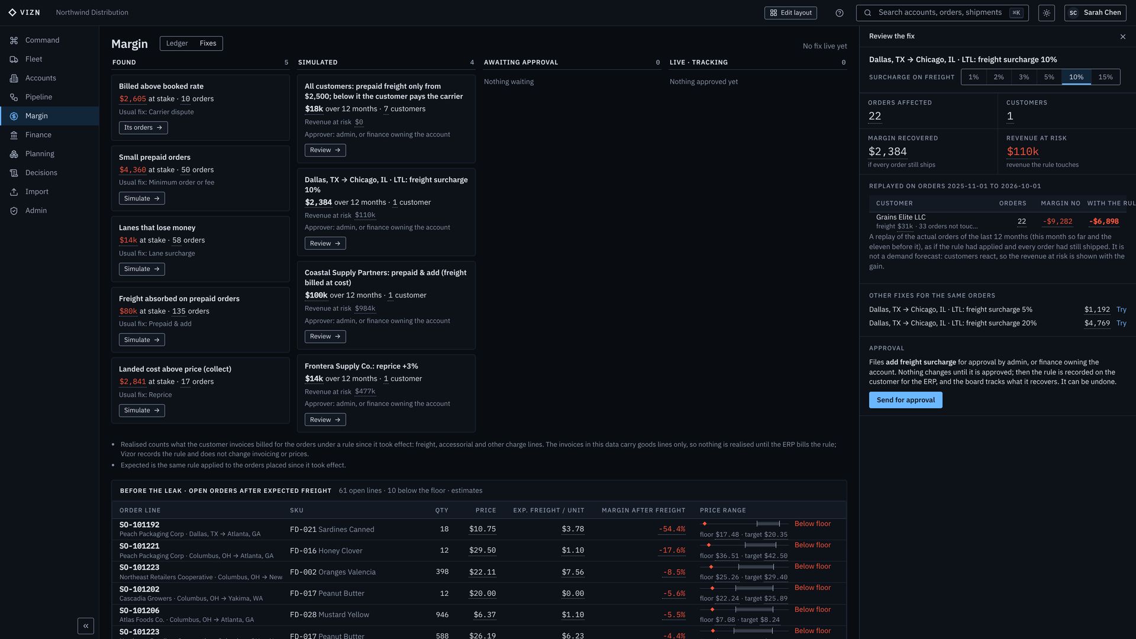1136x639 pixels.
Task: Toggle the light/dark theme sun icon
Action: coord(1046,13)
